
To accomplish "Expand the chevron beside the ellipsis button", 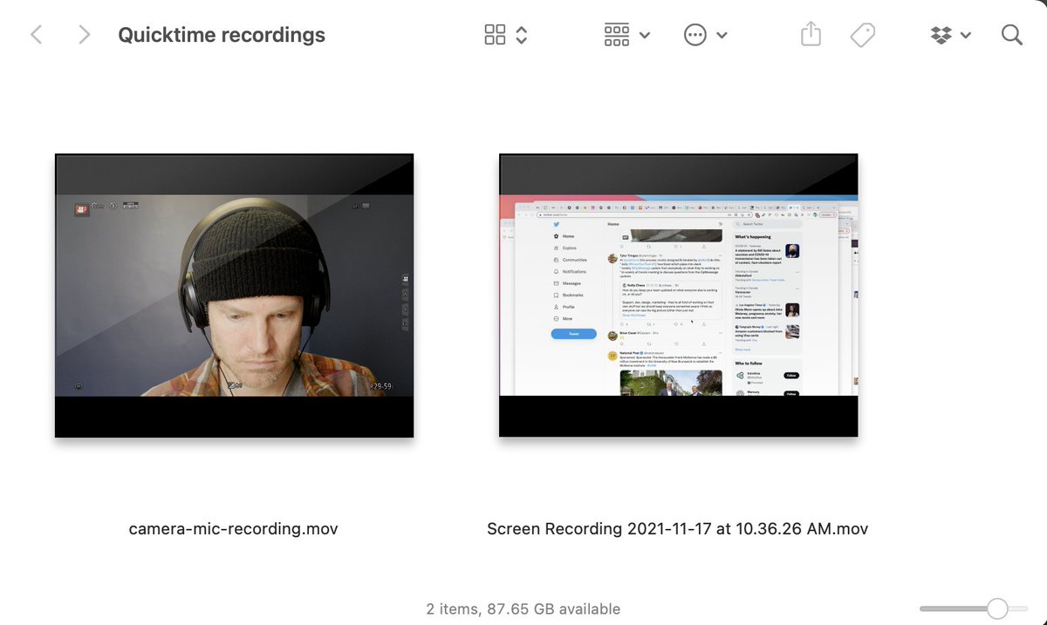I will [722, 36].
